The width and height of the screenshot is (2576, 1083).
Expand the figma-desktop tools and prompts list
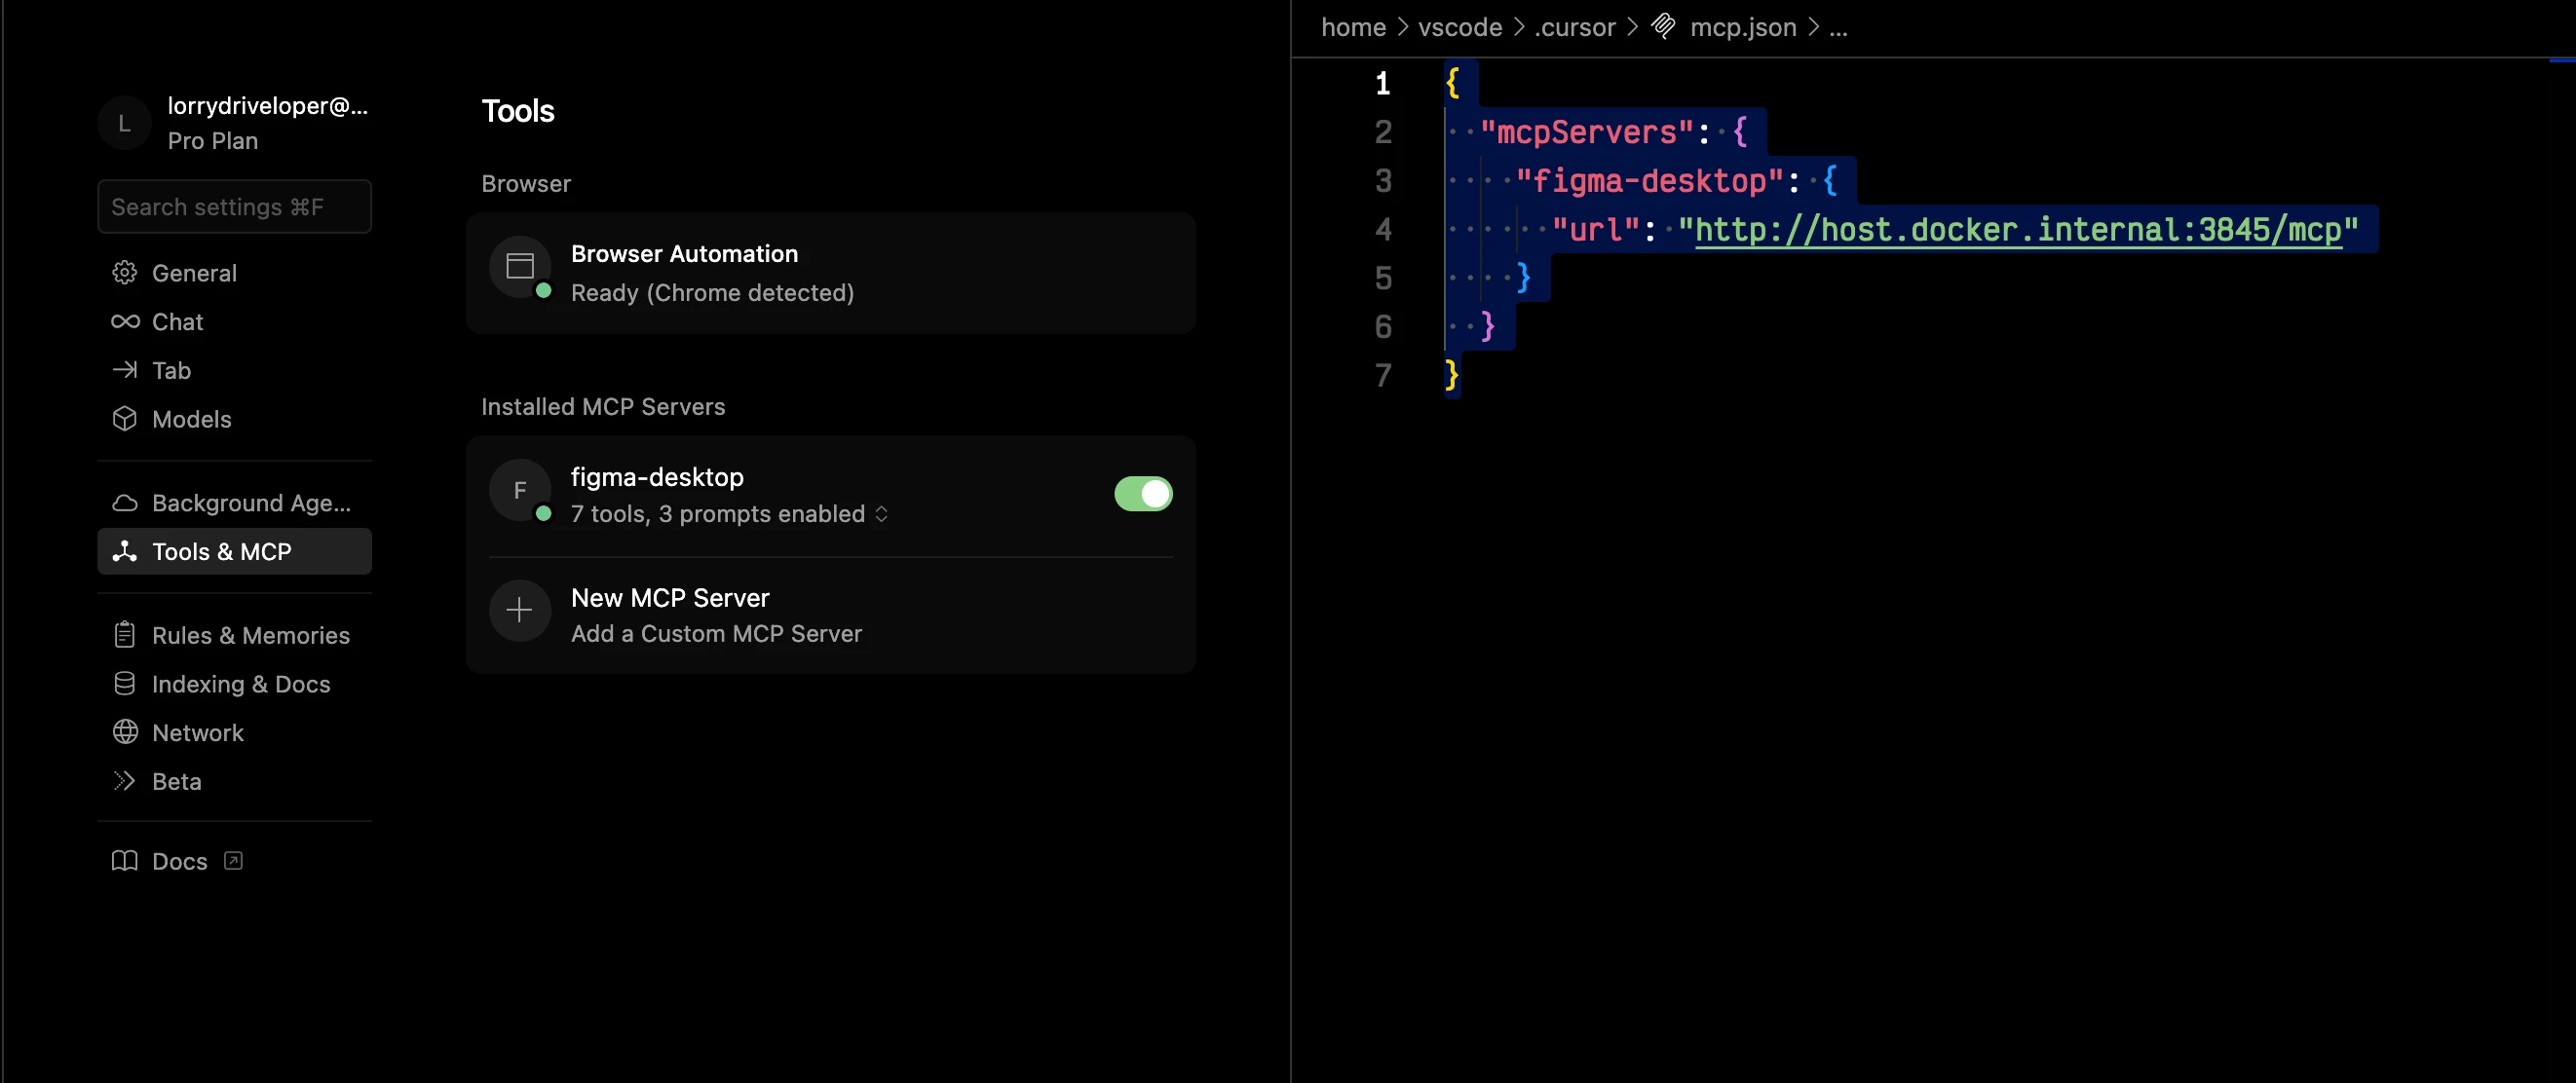point(881,514)
